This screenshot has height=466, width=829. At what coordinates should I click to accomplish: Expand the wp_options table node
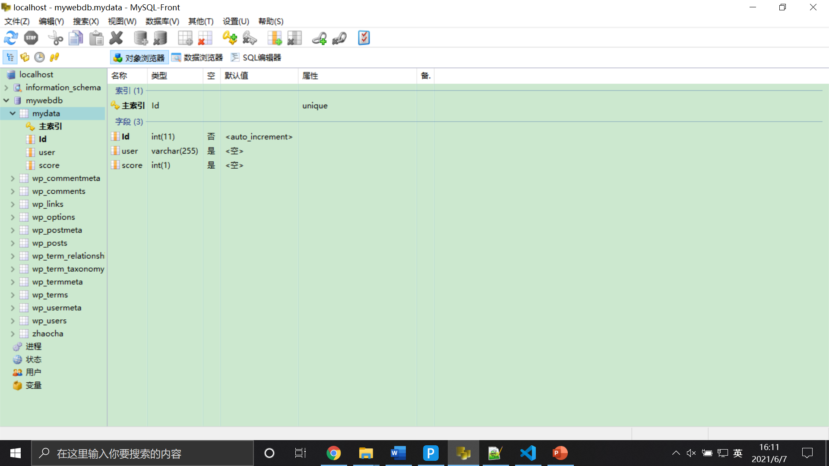[x=13, y=217]
